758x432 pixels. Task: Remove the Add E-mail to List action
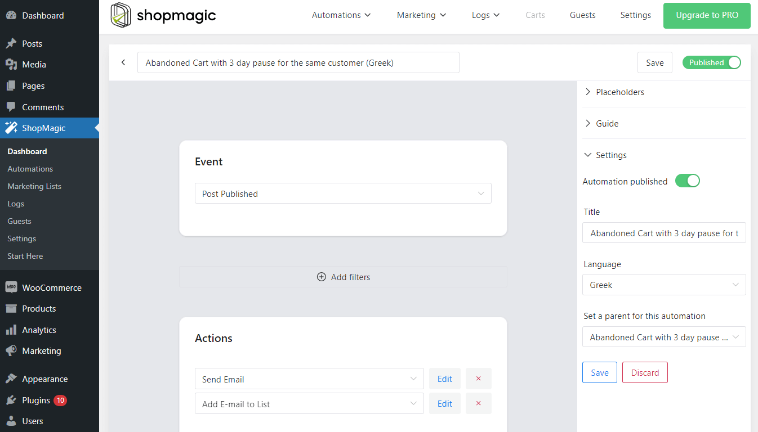[x=479, y=403]
